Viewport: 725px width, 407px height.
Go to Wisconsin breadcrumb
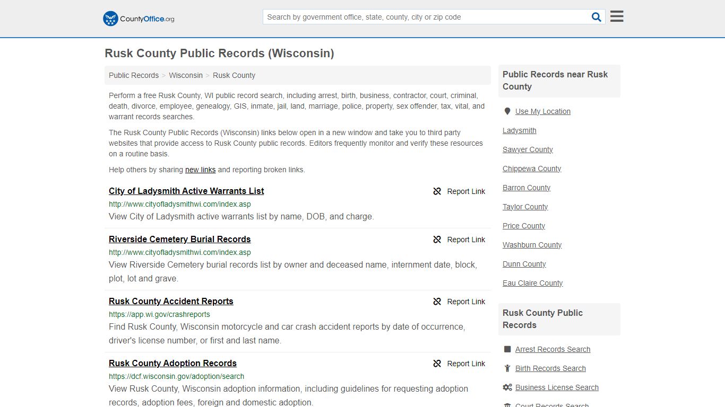point(186,75)
